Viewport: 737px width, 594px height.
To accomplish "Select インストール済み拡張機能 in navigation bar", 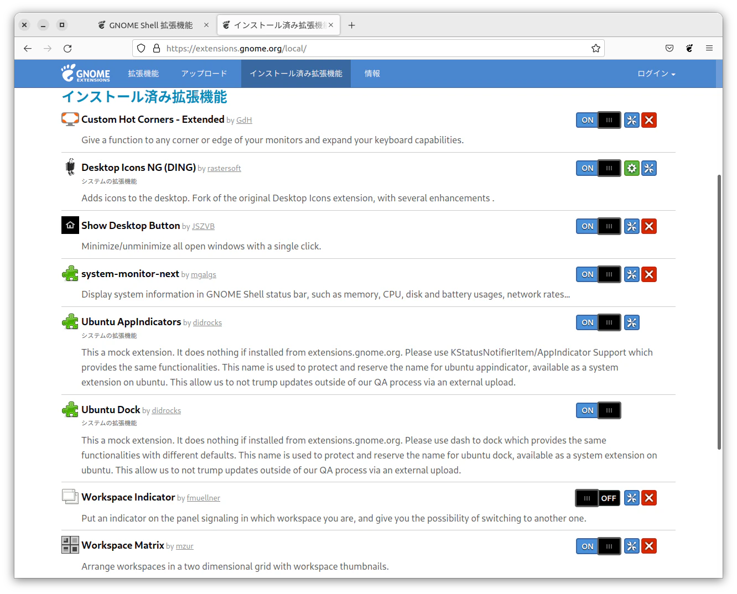I will (296, 74).
